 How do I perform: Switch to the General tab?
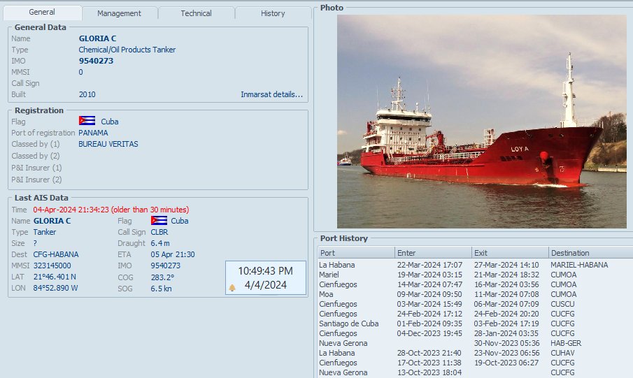(42, 12)
